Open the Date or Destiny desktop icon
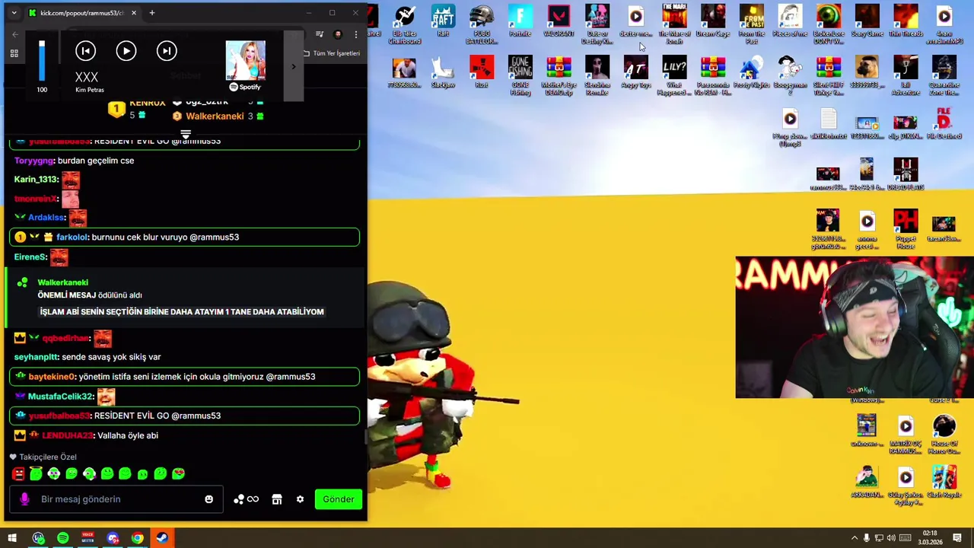 (x=597, y=24)
